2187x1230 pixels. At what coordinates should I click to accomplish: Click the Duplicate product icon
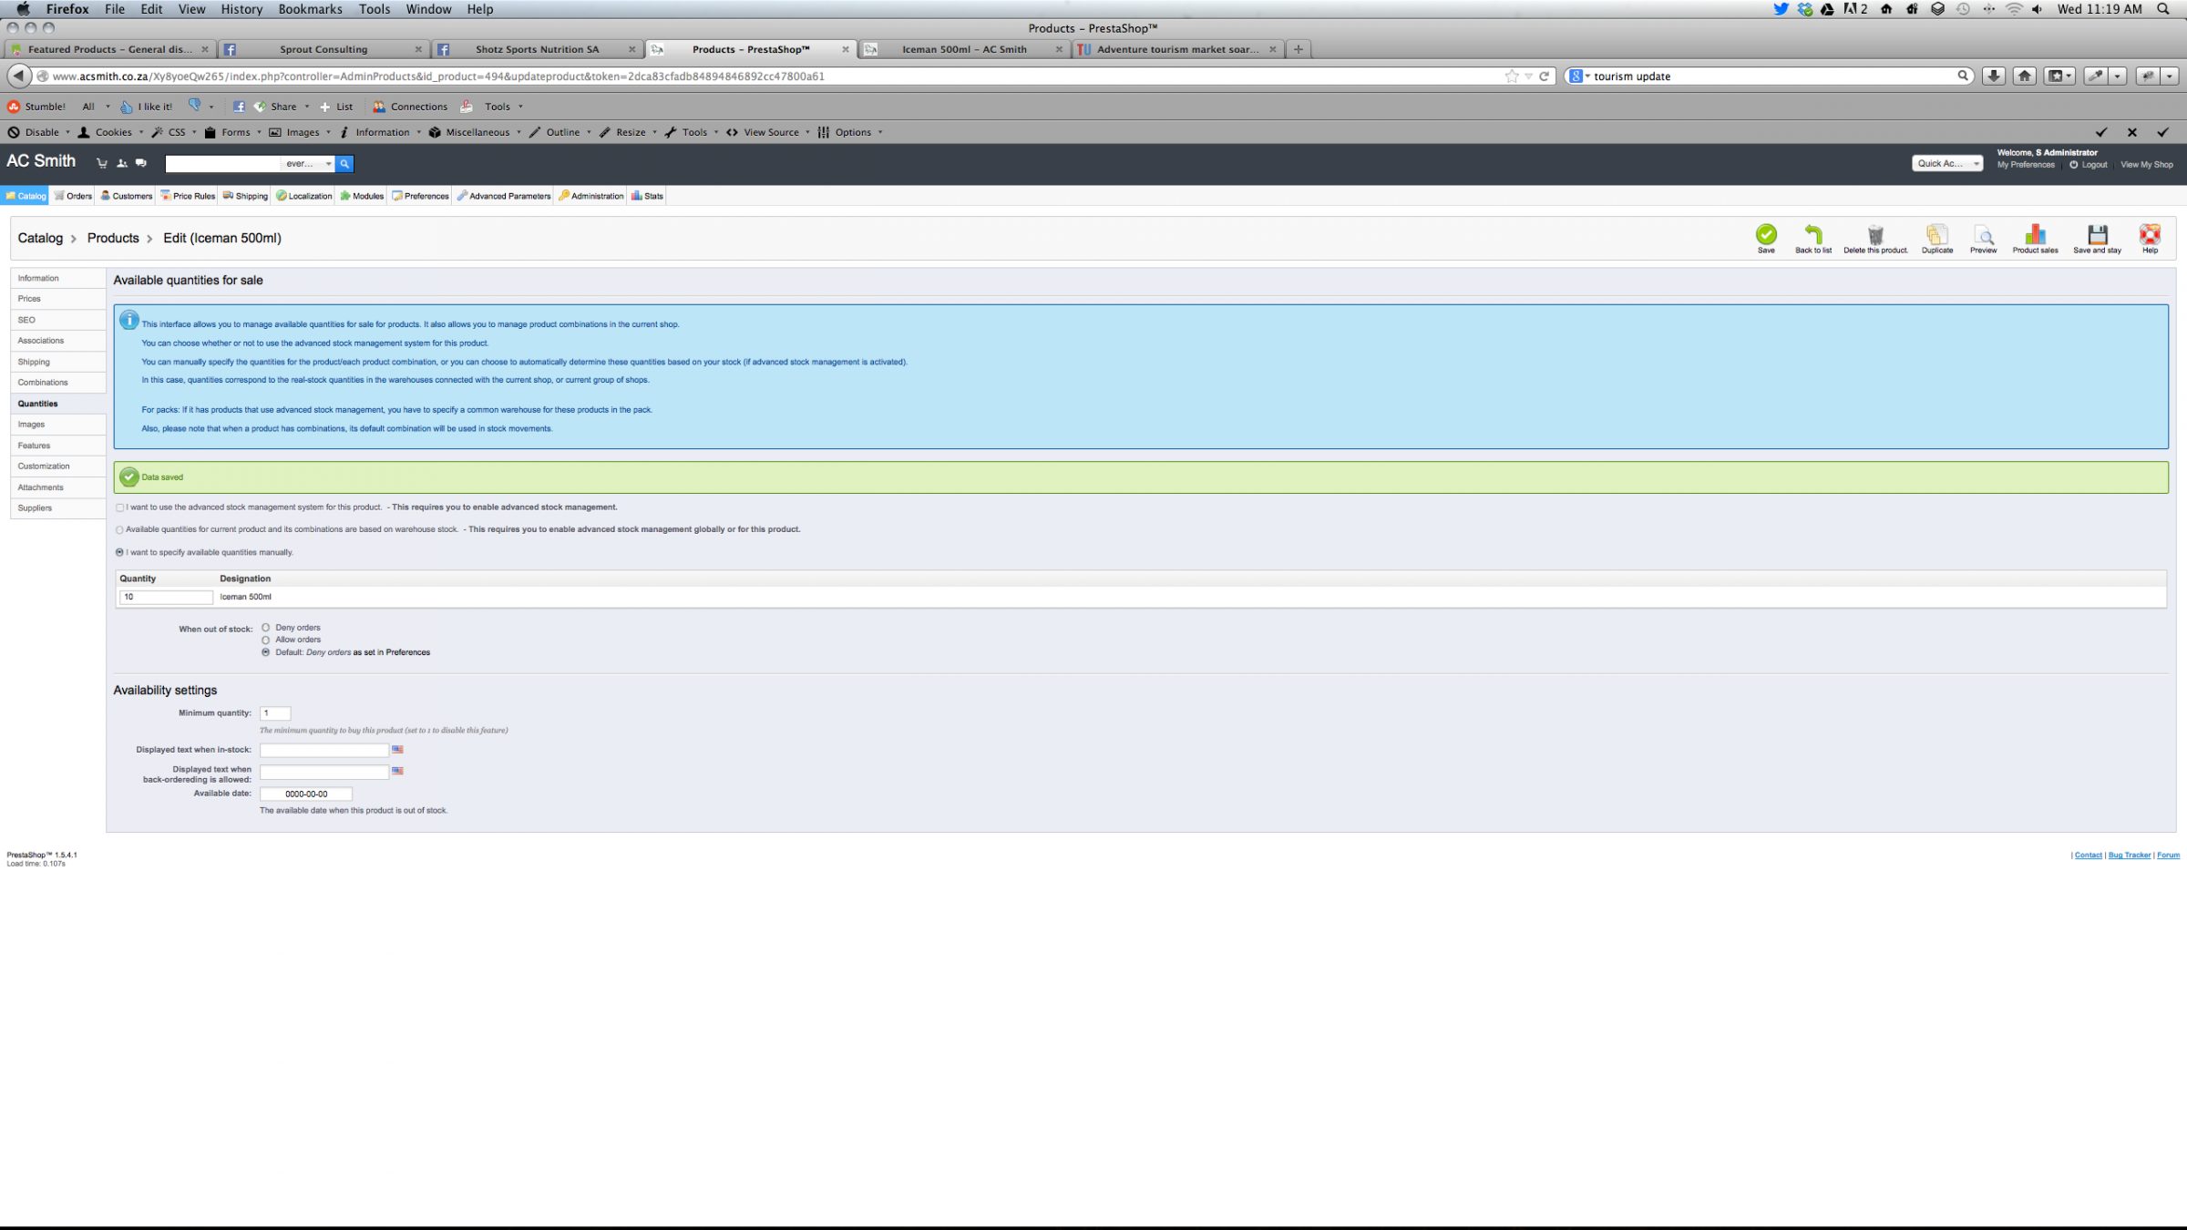pyautogui.click(x=1936, y=235)
